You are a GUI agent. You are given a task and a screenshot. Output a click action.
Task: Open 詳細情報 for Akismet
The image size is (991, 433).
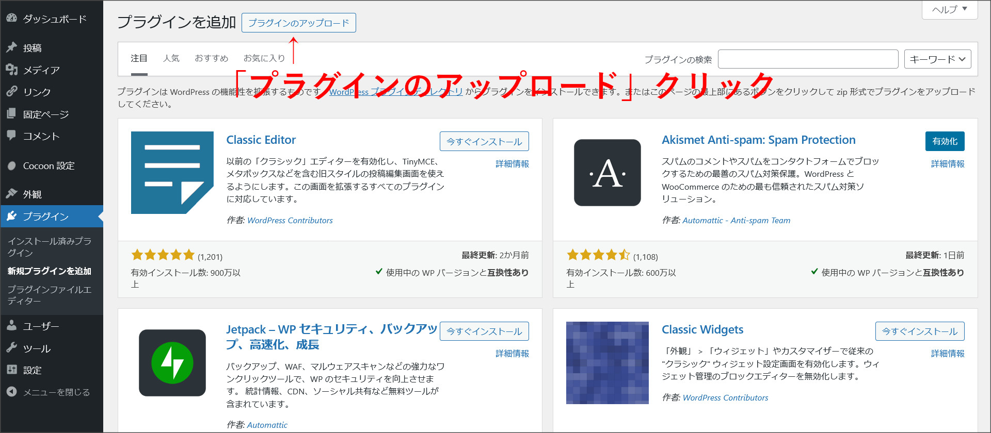point(948,164)
